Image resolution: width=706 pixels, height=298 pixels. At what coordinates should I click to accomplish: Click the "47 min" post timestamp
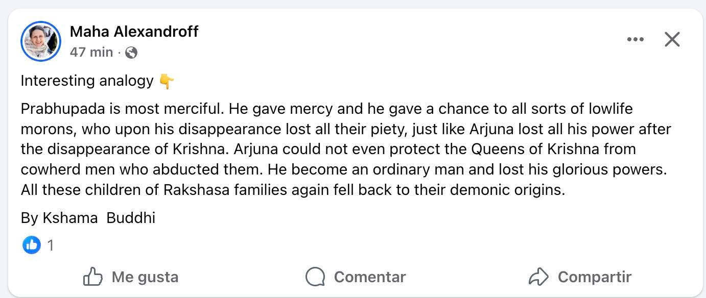point(91,52)
